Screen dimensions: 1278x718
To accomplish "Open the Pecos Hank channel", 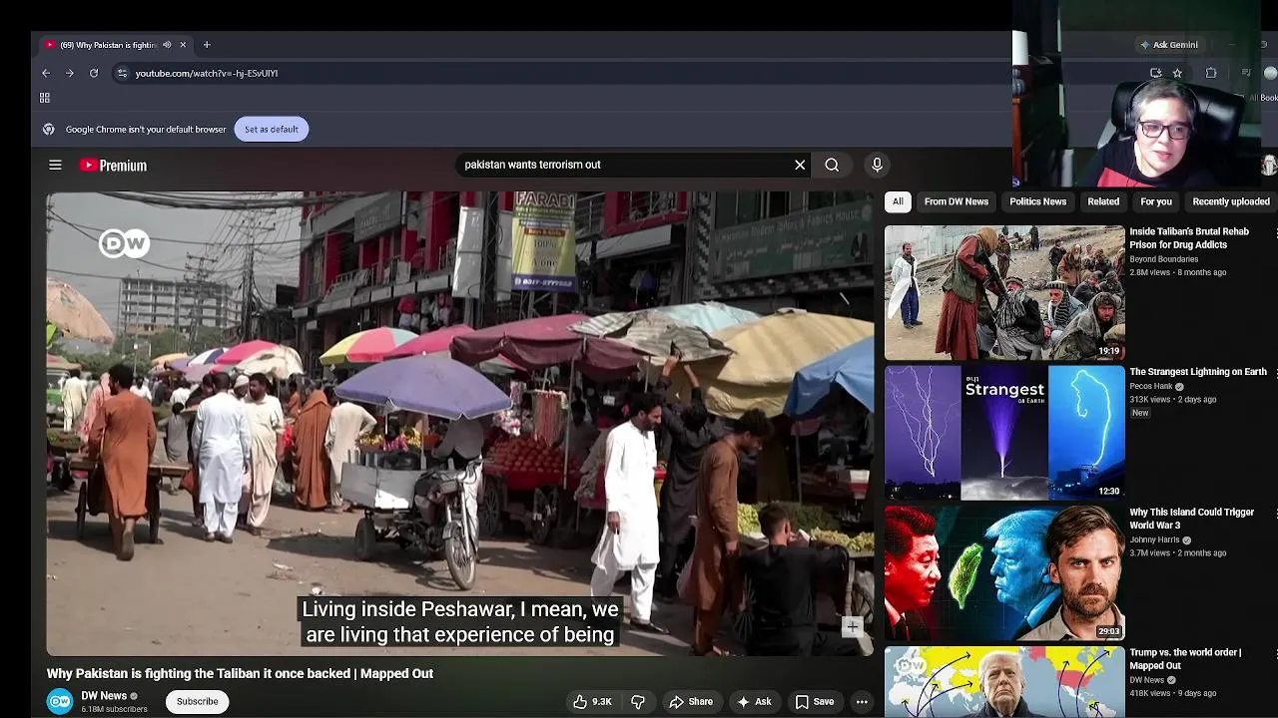I will [x=1151, y=387].
